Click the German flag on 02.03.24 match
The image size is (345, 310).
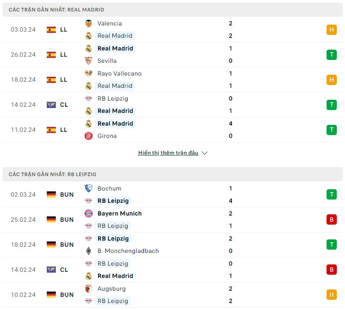click(x=51, y=195)
